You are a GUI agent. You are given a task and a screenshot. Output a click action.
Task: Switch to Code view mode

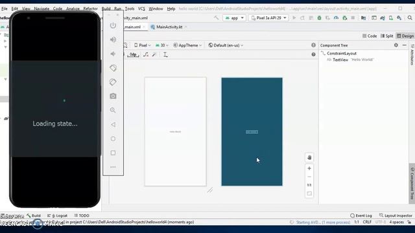point(370,36)
